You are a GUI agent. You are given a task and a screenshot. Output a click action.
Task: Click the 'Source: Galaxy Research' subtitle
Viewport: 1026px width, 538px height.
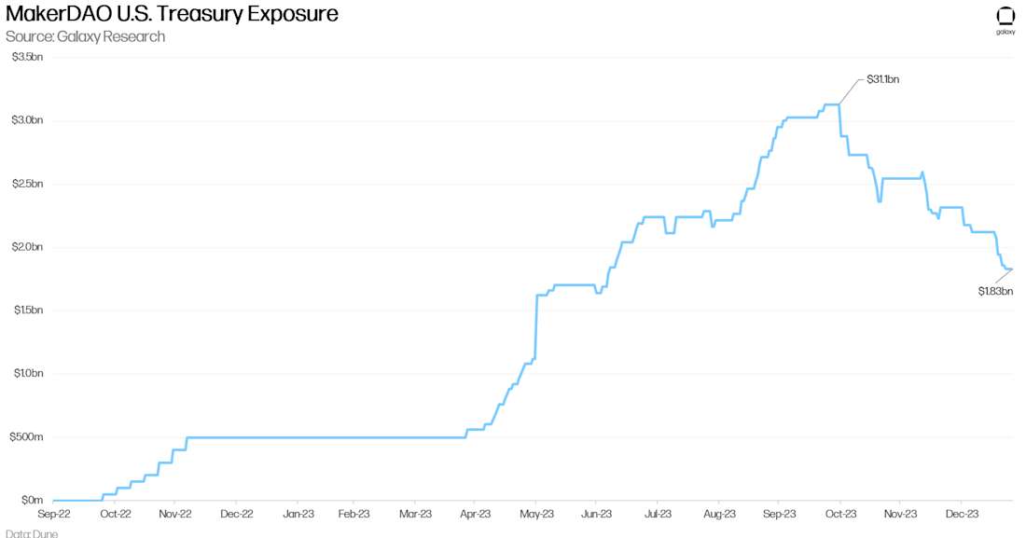pos(85,36)
